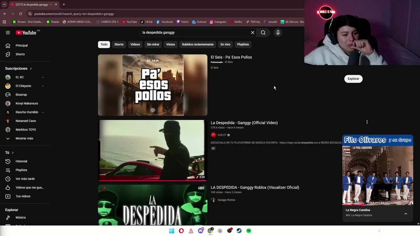This screenshot has width=420, height=236.
Task: Open the tab search dropdown arrow
Action: coord(4,4)
